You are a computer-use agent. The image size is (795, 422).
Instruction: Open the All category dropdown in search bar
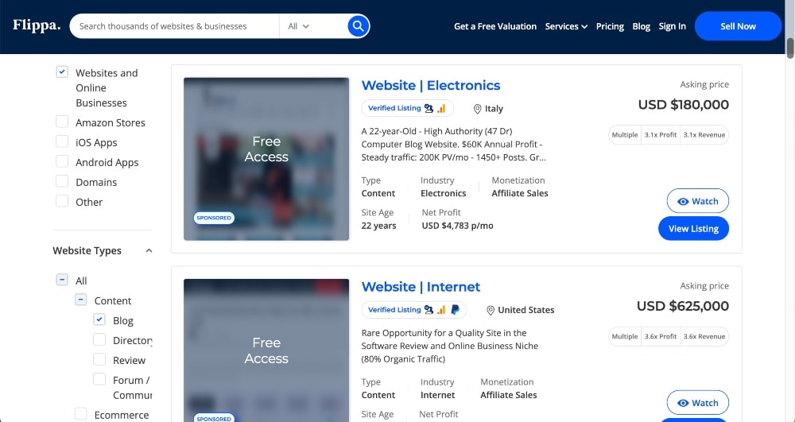tap(299, 26)
